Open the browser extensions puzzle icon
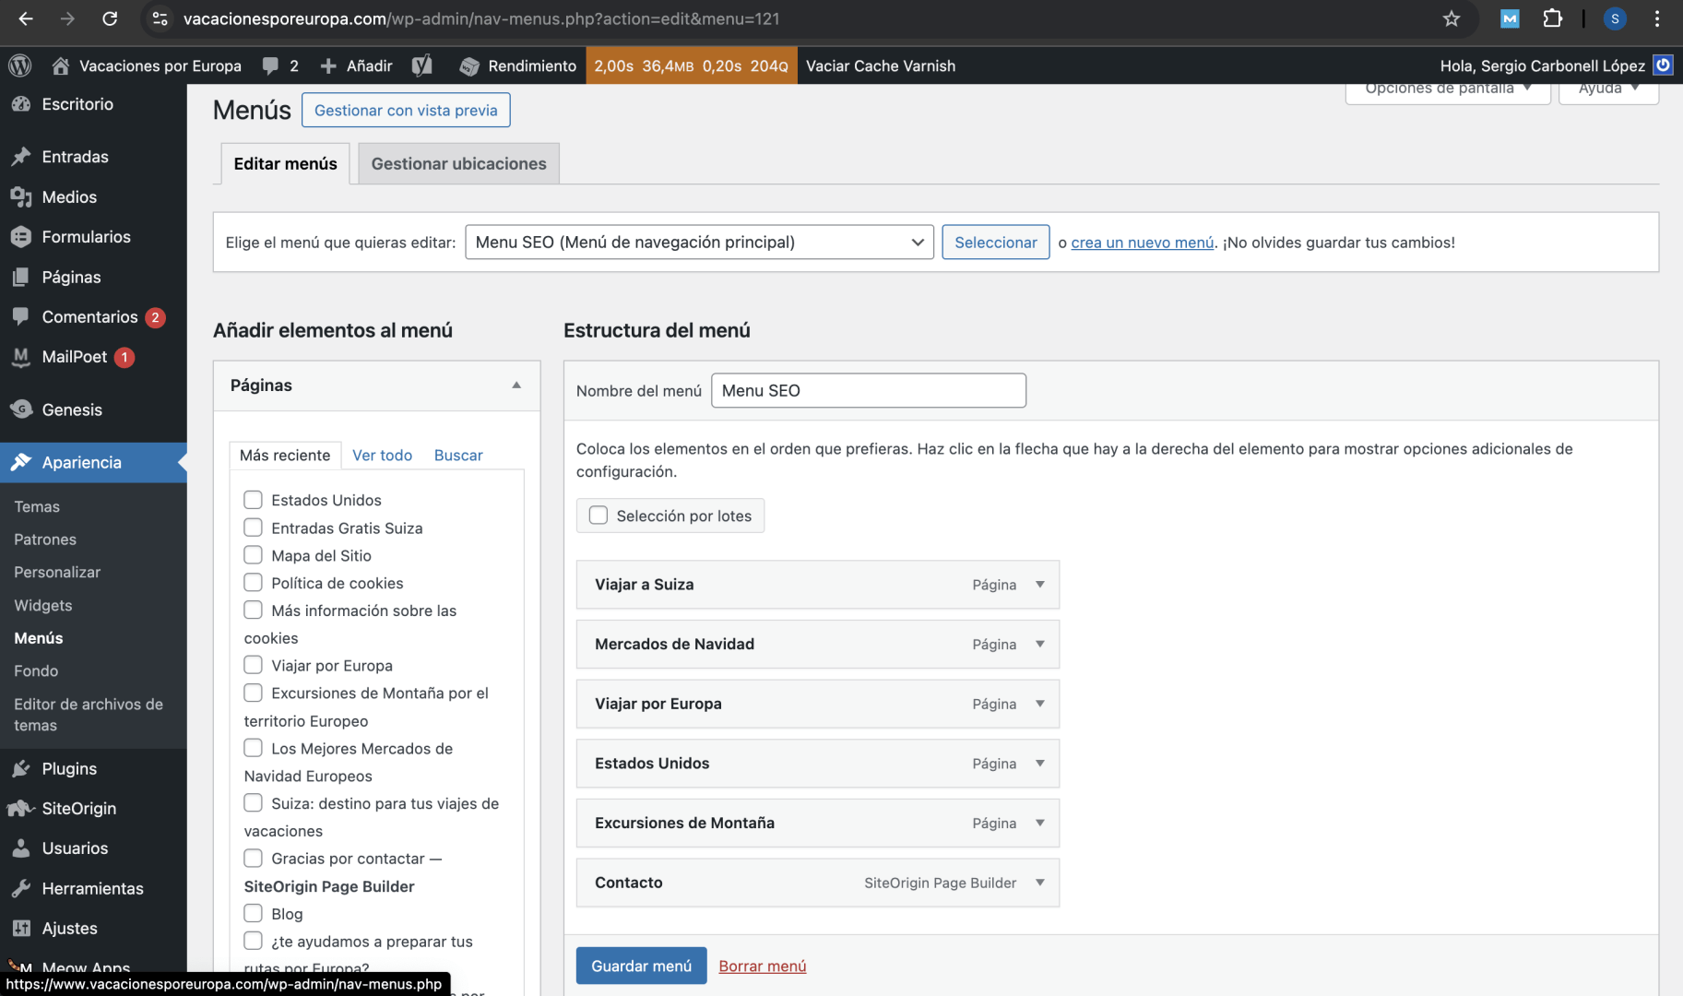 [x=1552, y=18]
